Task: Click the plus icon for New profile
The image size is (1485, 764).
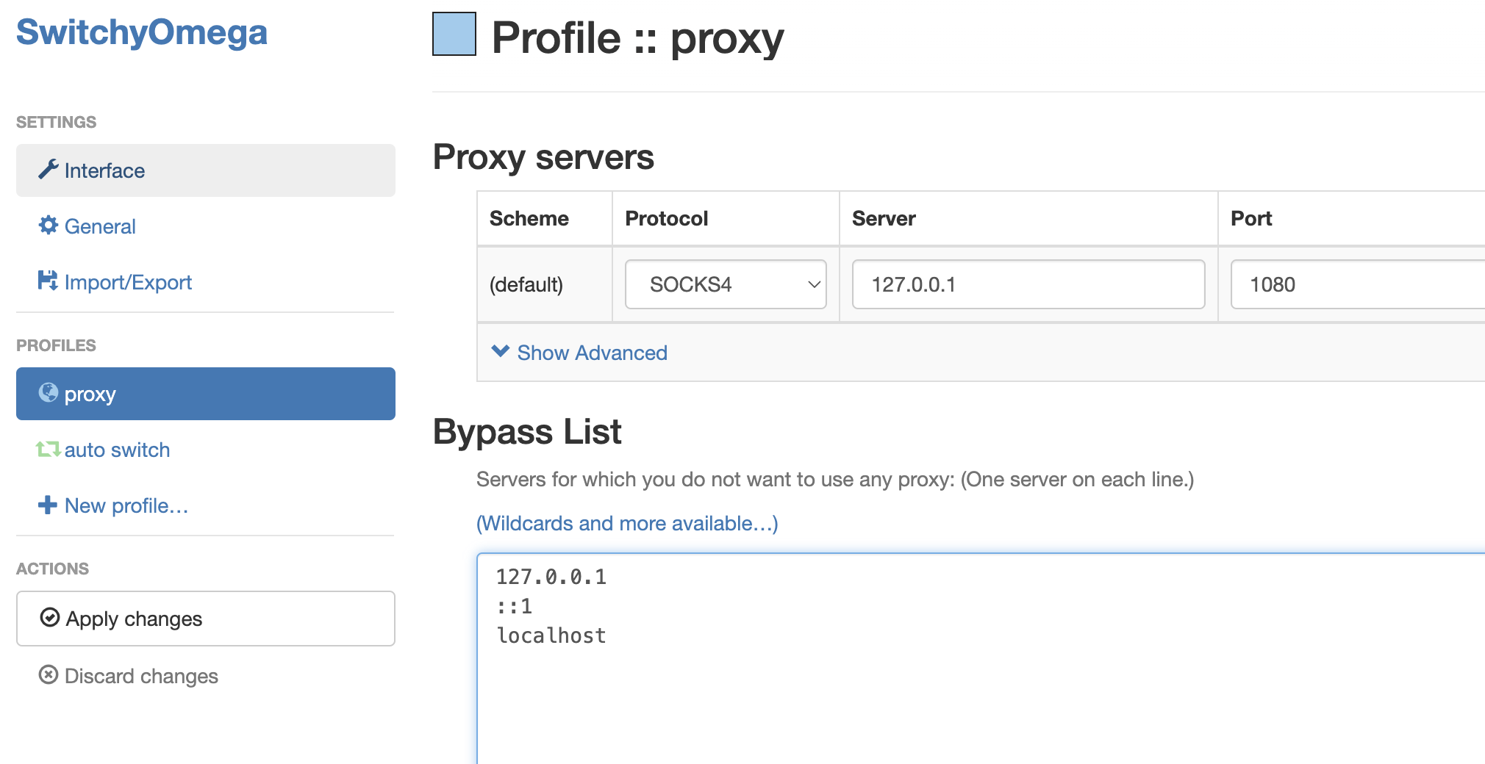Action: click(x=48, y=505)
